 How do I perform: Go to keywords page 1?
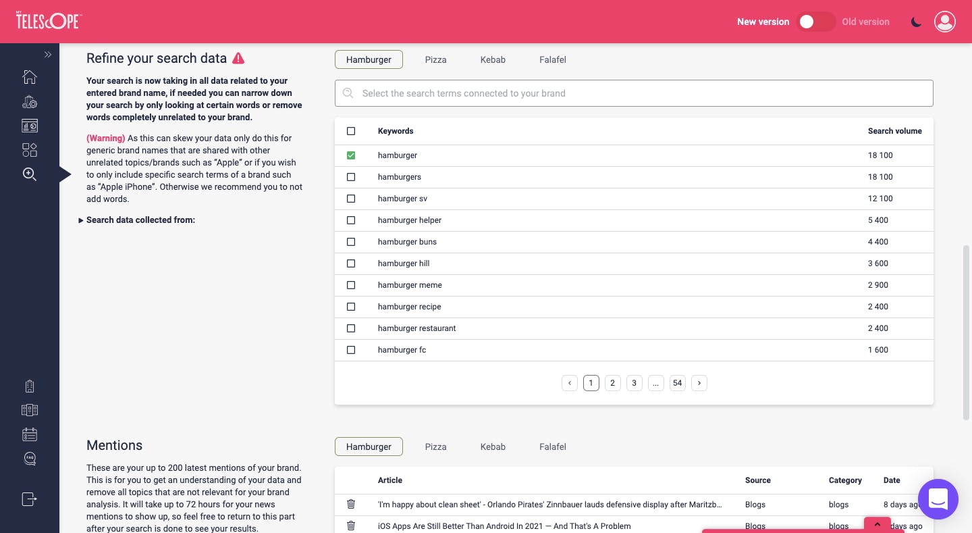tap(591, 383)
